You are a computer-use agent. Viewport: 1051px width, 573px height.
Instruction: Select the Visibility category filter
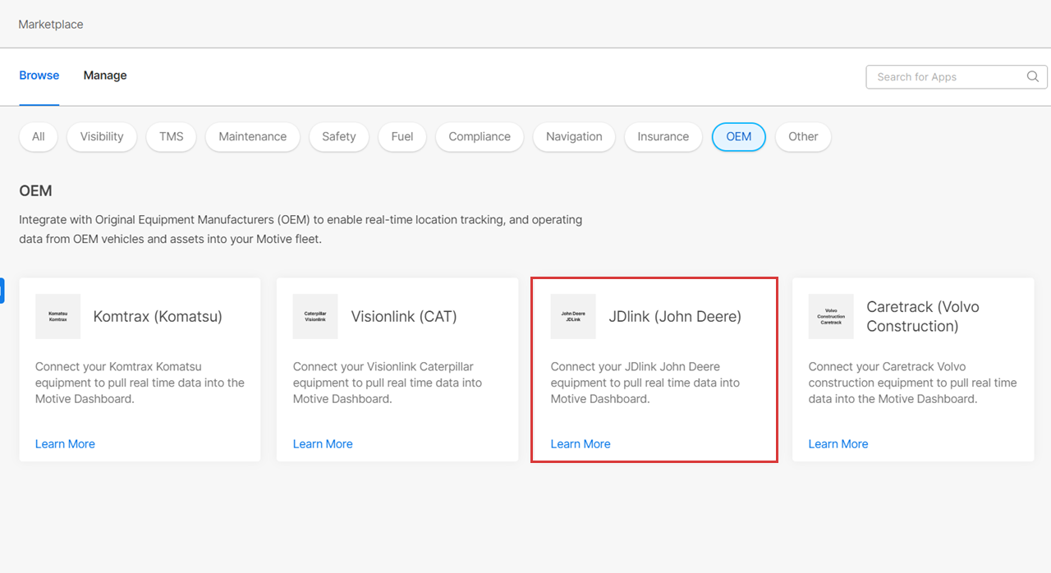pyautogui.click(x=102, y=137)
